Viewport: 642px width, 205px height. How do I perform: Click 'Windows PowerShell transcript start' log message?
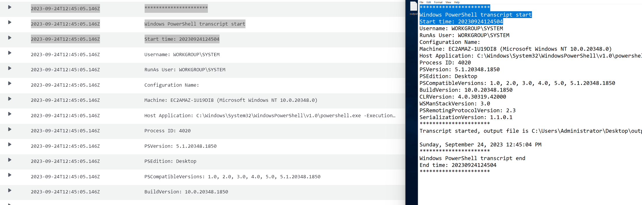click(195, 24)
